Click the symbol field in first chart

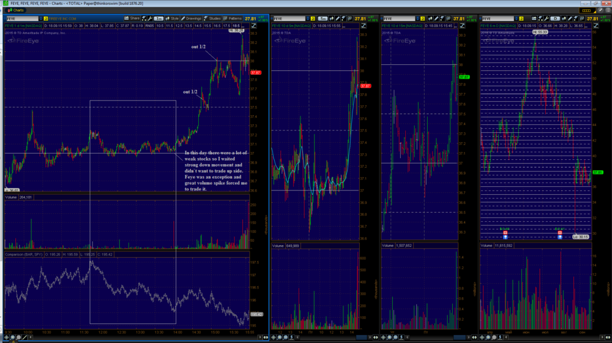[x=22, y=19]
